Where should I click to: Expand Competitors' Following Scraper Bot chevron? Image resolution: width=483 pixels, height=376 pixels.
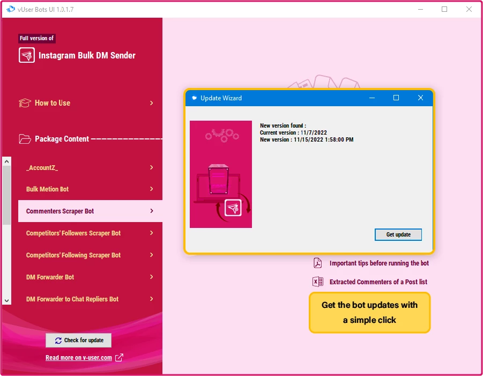[x=151, y=255]
